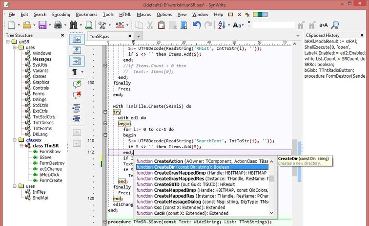Screen dimensions: 369x226
Task: Click the Go to line icon
Action: 89,25
